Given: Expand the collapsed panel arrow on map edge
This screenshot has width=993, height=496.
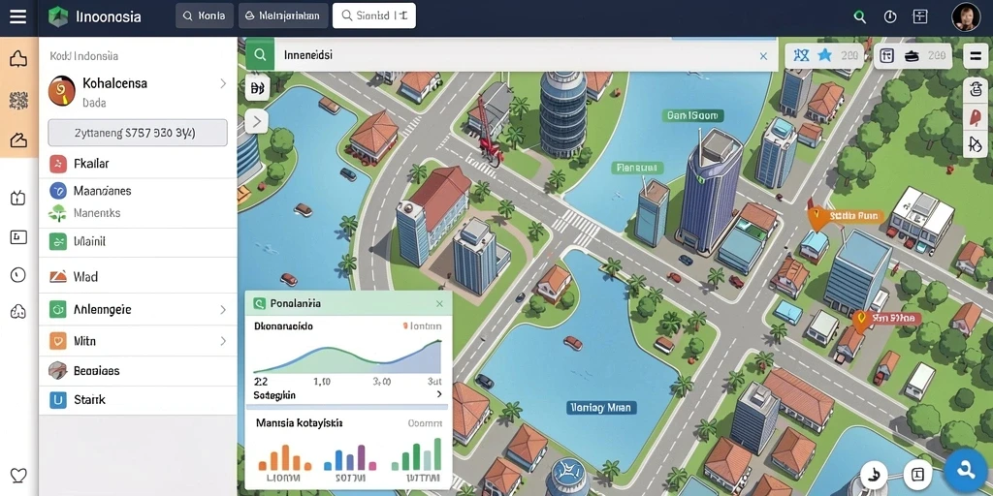Looking at the screenshot, I should click(256, 121).
